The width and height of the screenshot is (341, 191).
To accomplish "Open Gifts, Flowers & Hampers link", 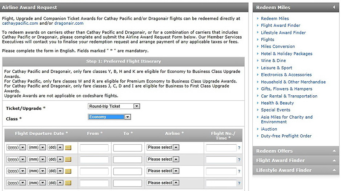I will (286, 89).
